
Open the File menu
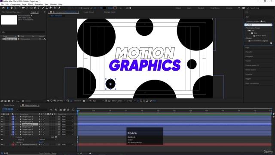point(2,4)
